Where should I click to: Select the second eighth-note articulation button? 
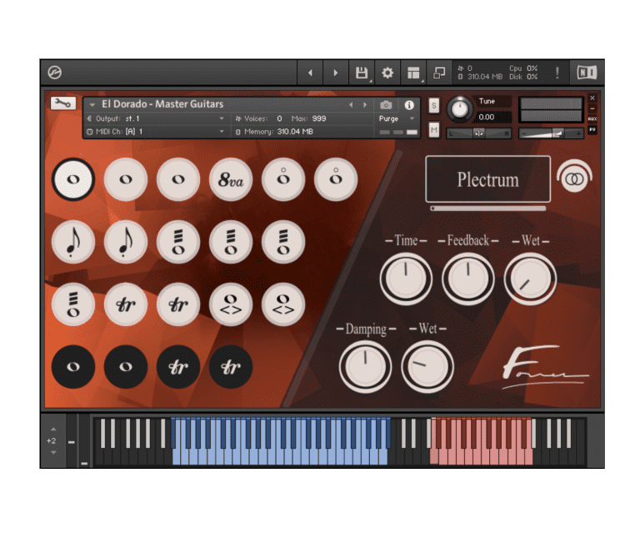pyautogui.click(x=126, y=242)
